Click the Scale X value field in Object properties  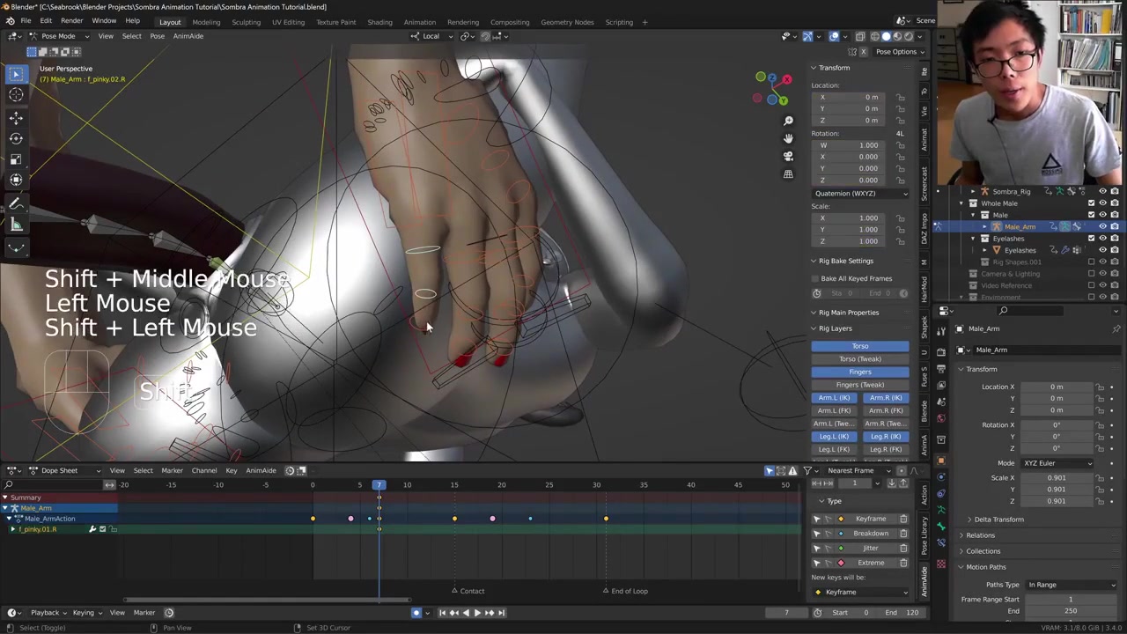1056,478
